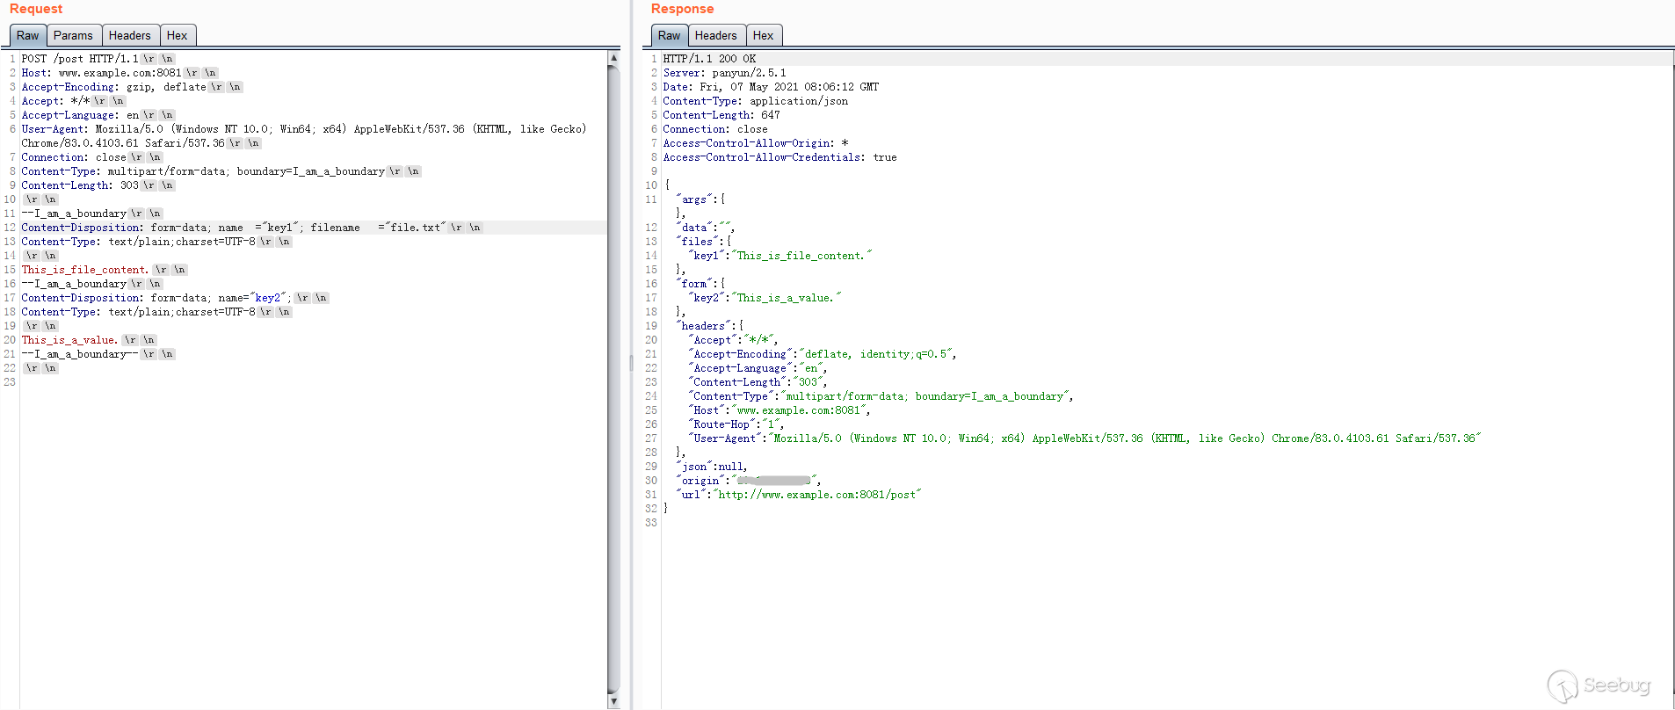
Task: Click the HTTP/1.1 200 OK status line
Action: coord(709,59)
